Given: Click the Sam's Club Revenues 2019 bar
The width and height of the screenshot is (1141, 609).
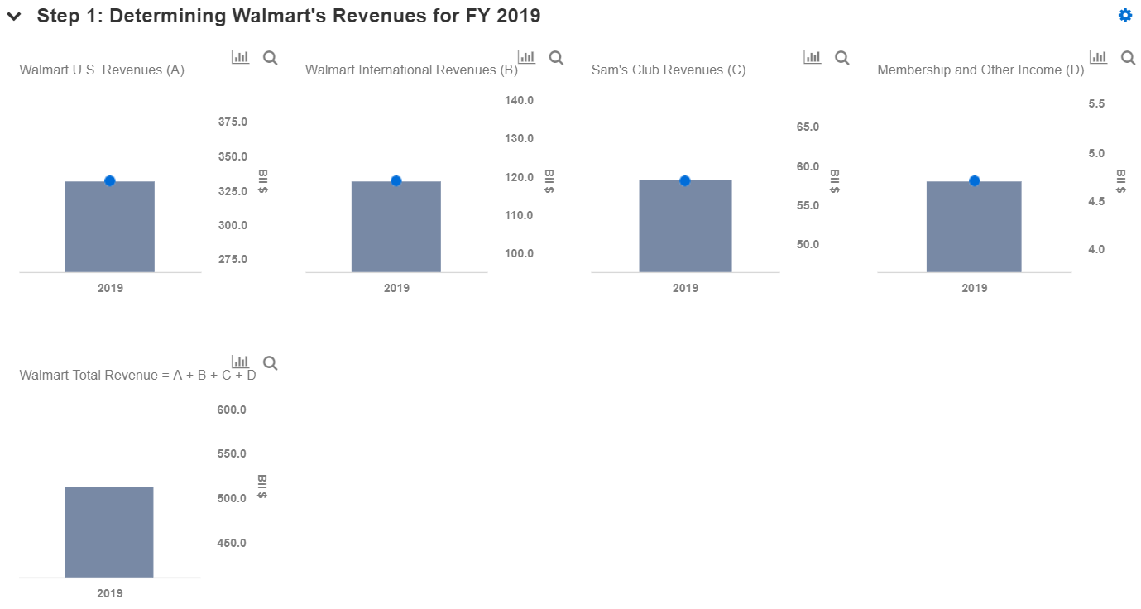Looking at the screenshot, I should point(685,227).
